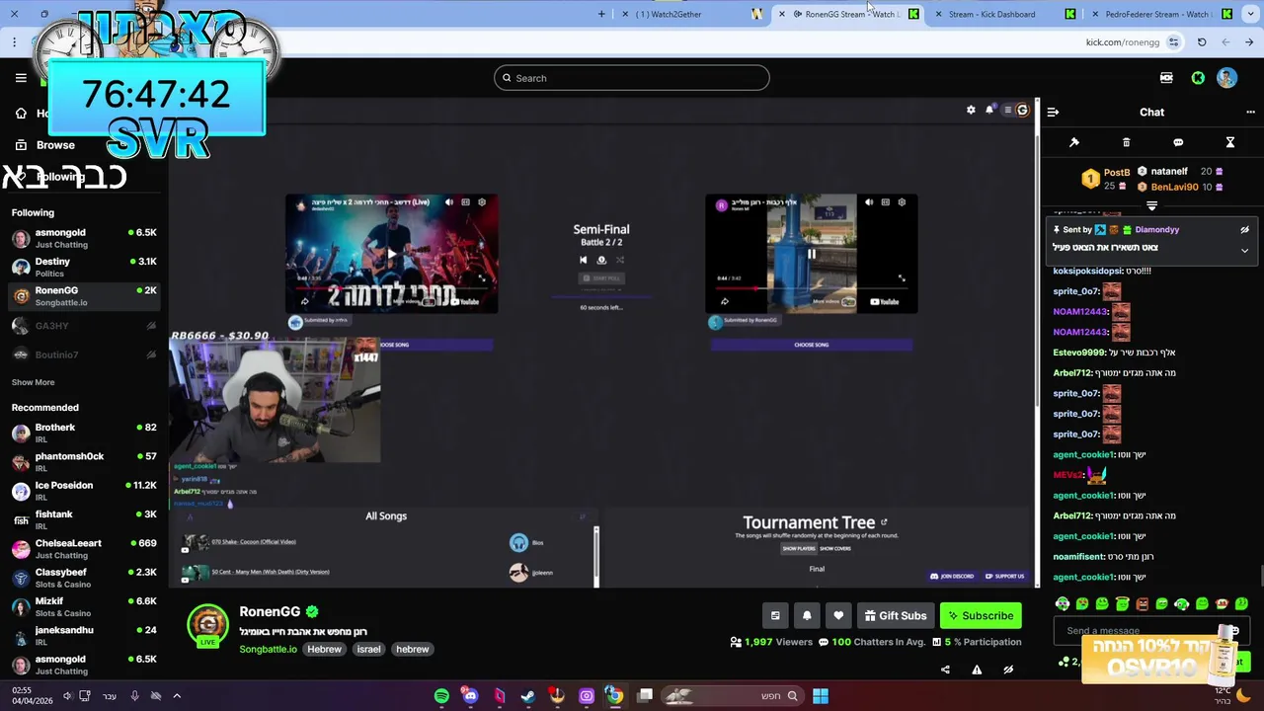Open Browse in the sidebar
1264x711 pixels.
[55, 144]
